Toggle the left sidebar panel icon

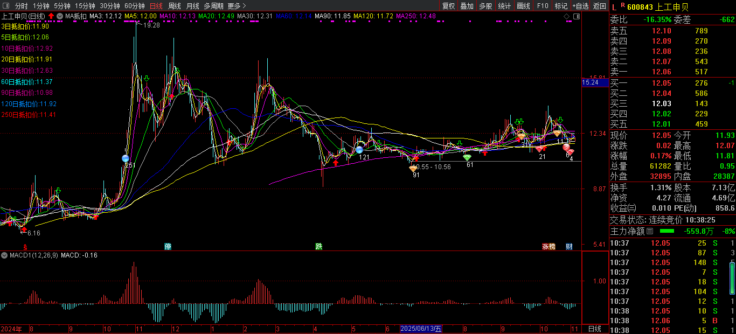pyautogui.click(x=5, y=6)
